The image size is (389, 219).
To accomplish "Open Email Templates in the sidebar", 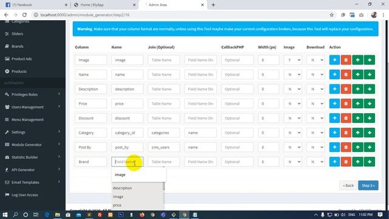I will pyautogui.click(x=33, y=182).
